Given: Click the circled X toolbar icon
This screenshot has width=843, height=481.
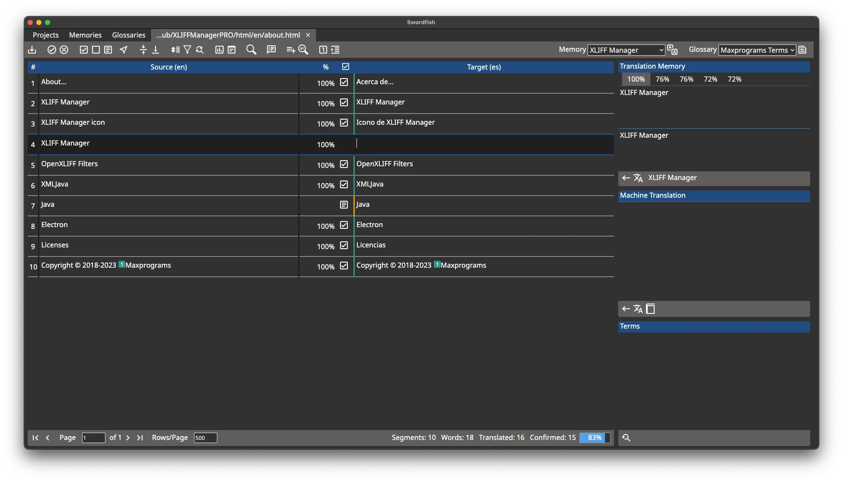Looking at the screenshot, I should [64, 50].
